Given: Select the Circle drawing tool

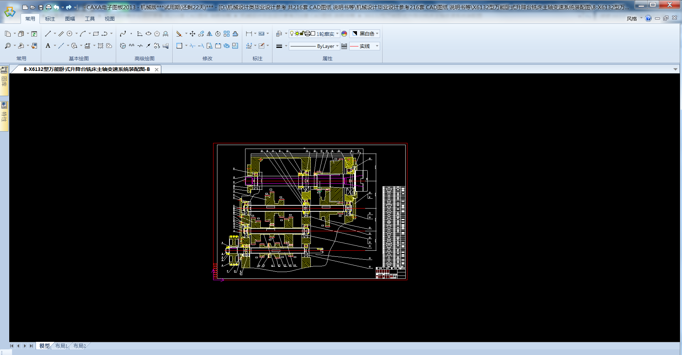Looking at the screenshot, I should (70, 34).
